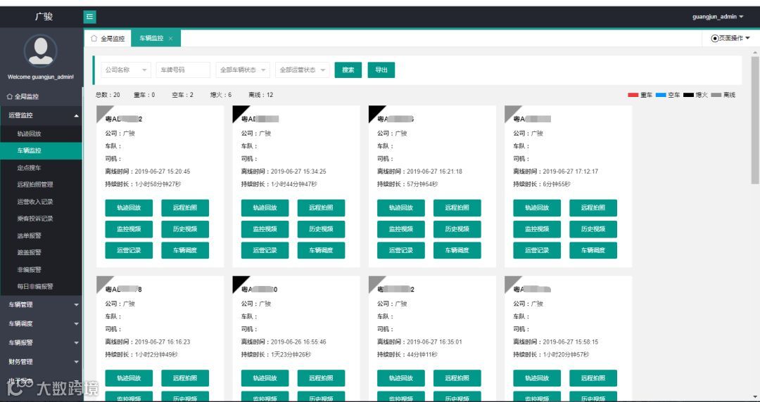Click 监控视频 on card offline 15:34:25
760x402 pixels.
[x=265, y=229]
